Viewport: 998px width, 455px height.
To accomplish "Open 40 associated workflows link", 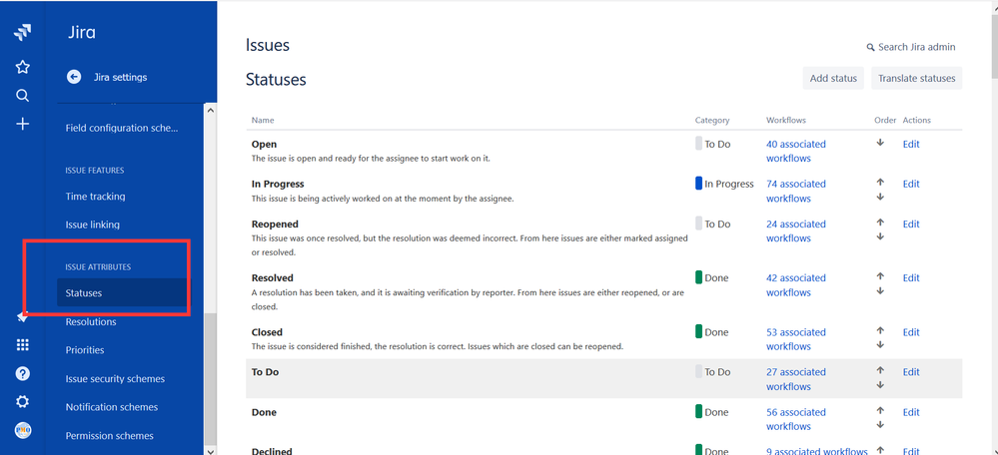I will pos(795,152).
